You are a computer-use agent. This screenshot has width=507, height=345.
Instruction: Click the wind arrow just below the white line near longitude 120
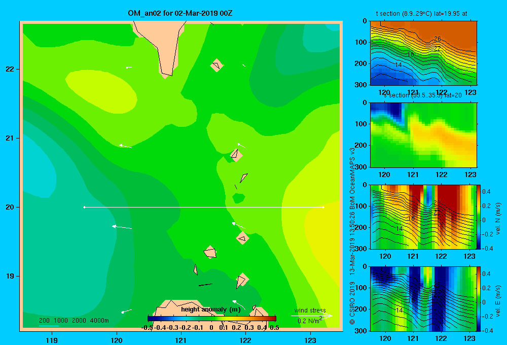[122, 227]
